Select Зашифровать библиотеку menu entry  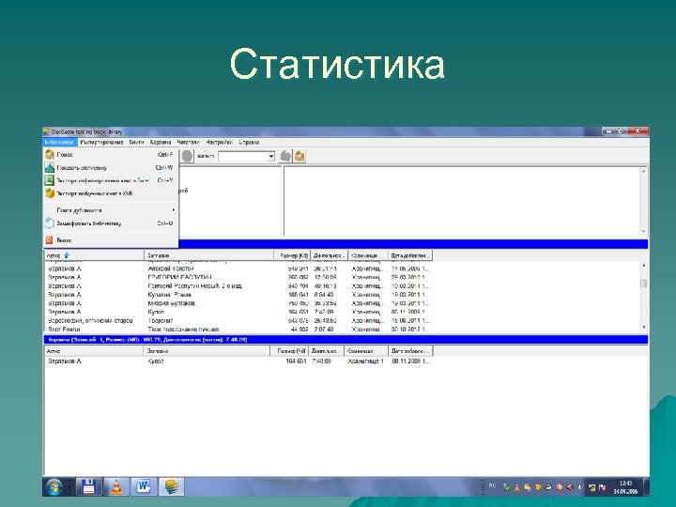(x=111, y=223)
